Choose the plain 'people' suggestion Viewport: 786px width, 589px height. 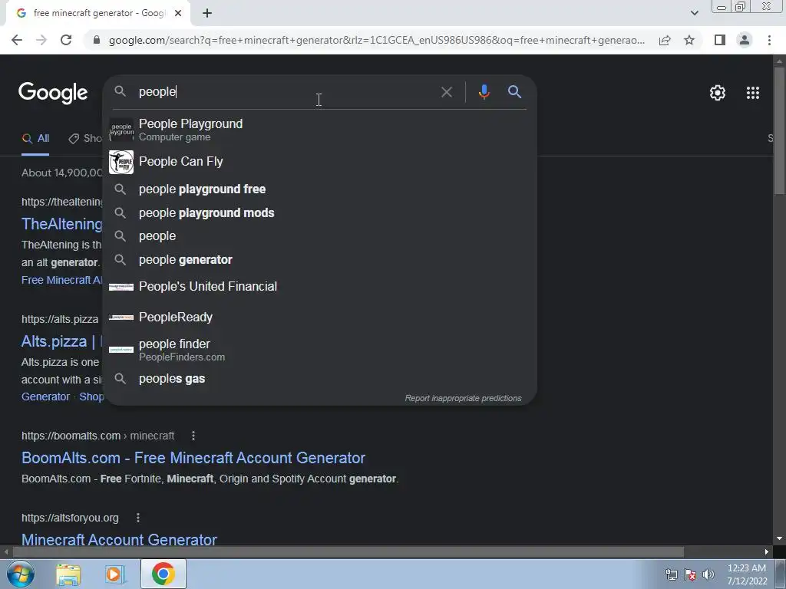point(320,236)
